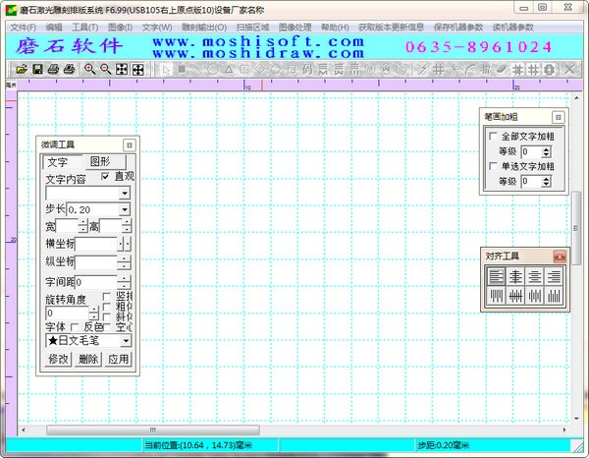Expand the ★日文毛笔 font dropdown
This screenshot has height=458, width=589.
point(125,341)
